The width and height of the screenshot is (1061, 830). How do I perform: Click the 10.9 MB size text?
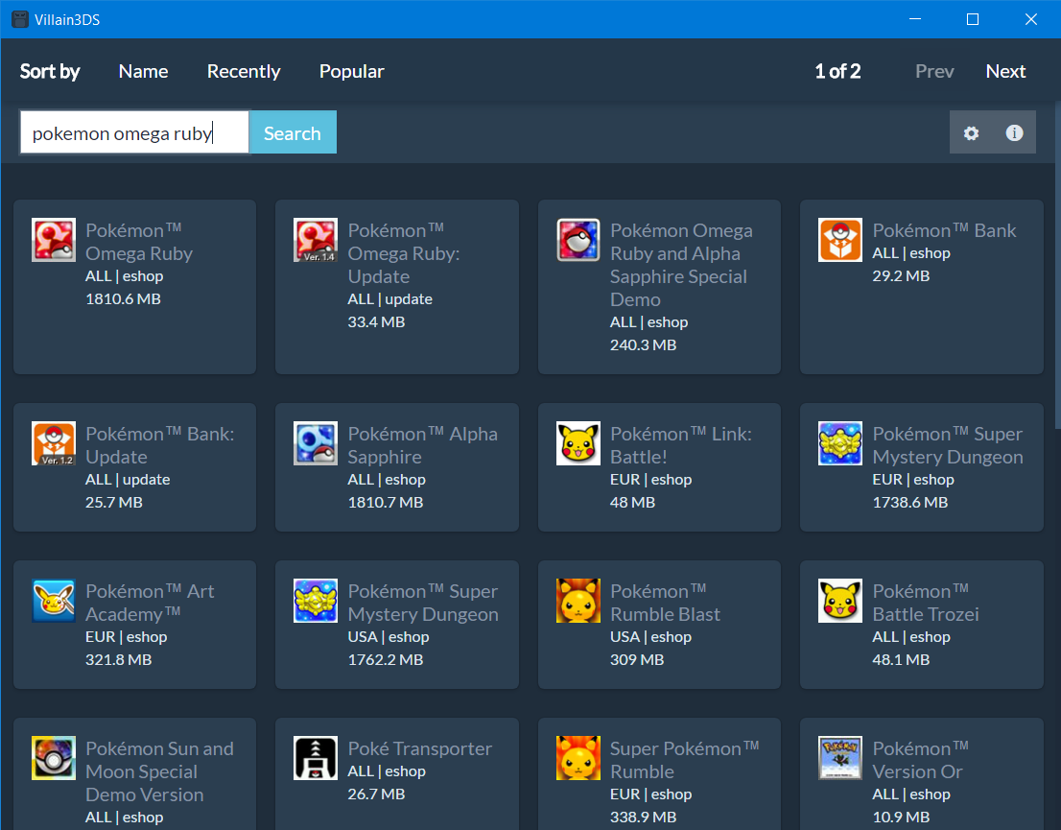pyautogui.click(x=901, y=818)
